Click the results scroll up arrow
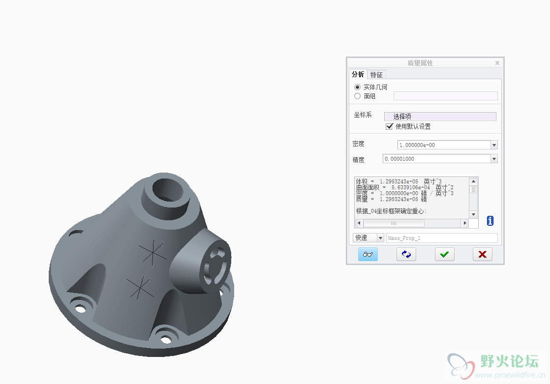550x384 pixels. pyautogui.click(x=473, y=181)
